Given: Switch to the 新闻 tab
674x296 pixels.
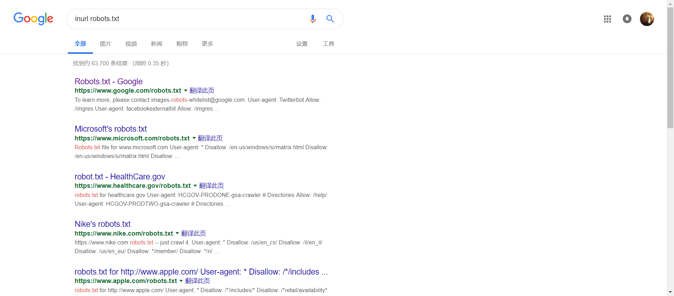Looking at the screenshot, I should 157,44.
